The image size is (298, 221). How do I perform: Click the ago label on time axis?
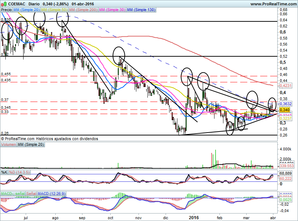click(x=55, y=218)
